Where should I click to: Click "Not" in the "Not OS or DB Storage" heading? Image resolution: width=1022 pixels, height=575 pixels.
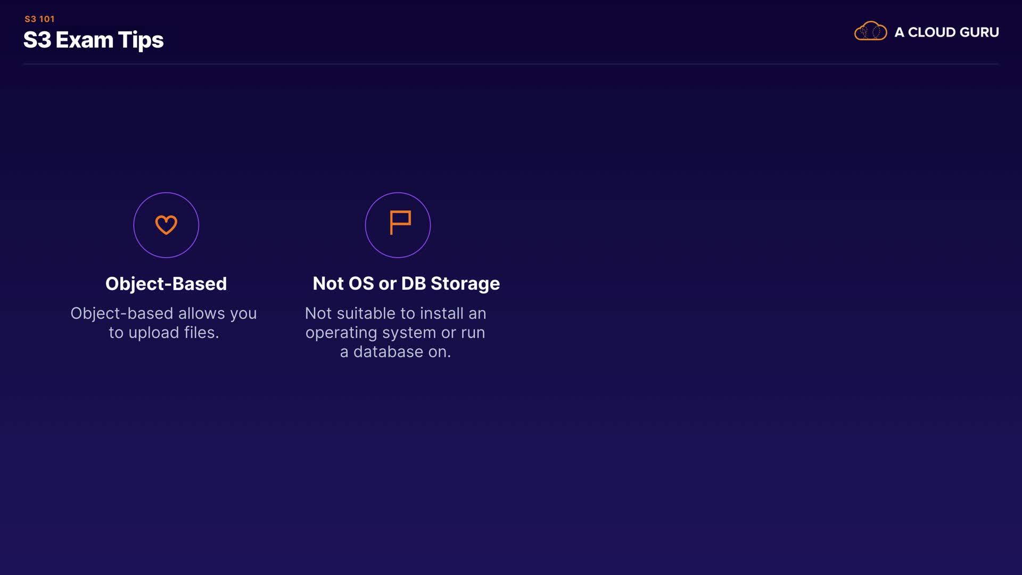pos(328,284)
